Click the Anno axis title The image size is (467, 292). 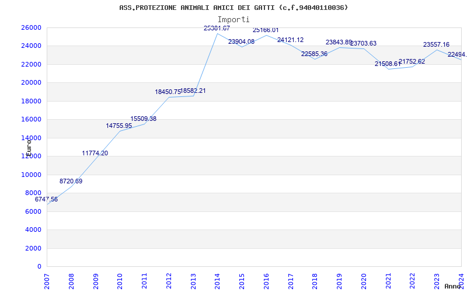(452, 286)
